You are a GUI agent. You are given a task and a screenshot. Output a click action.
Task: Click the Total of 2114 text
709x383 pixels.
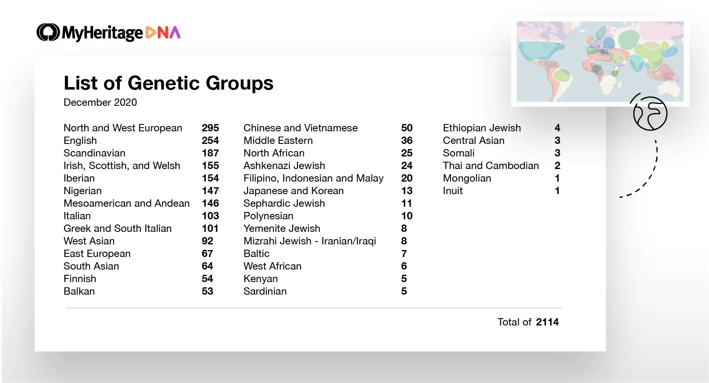tap(528, 322)
